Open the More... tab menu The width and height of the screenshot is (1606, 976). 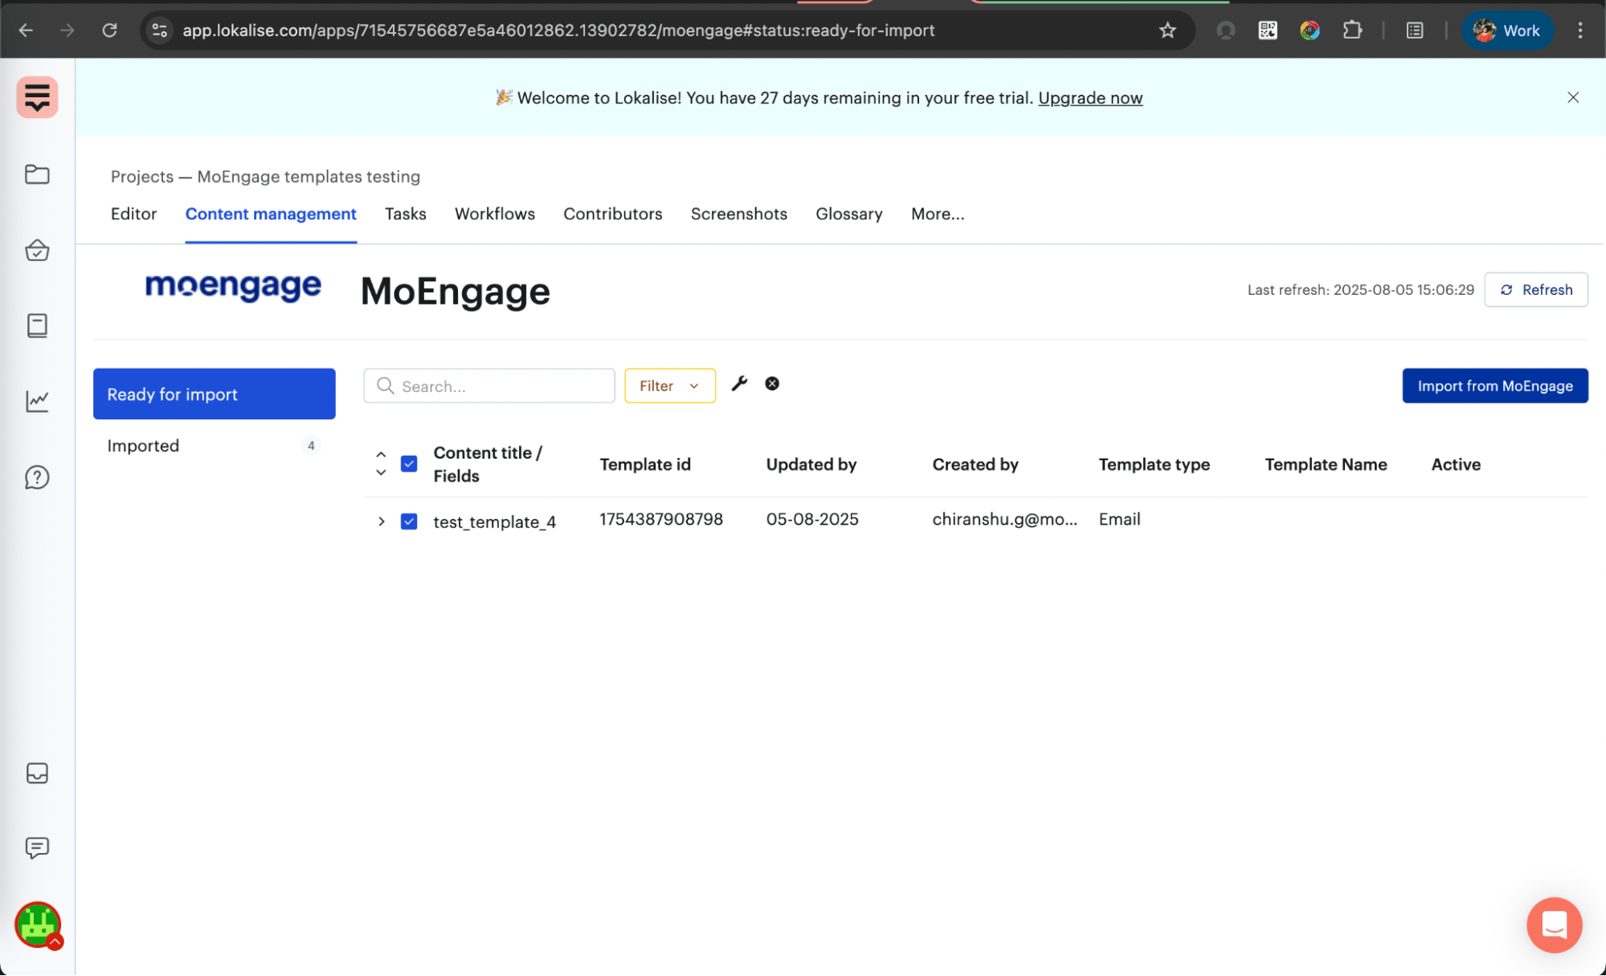coord(937,214)
